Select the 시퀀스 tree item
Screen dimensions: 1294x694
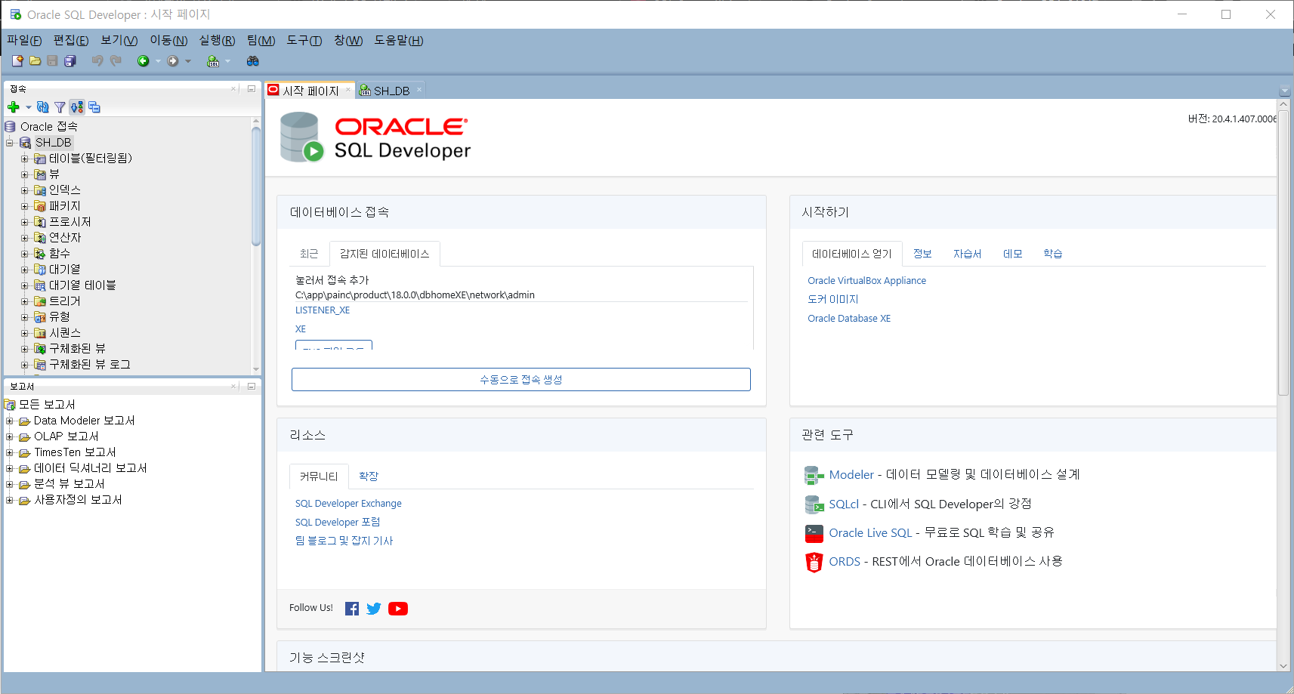[65, 333]
